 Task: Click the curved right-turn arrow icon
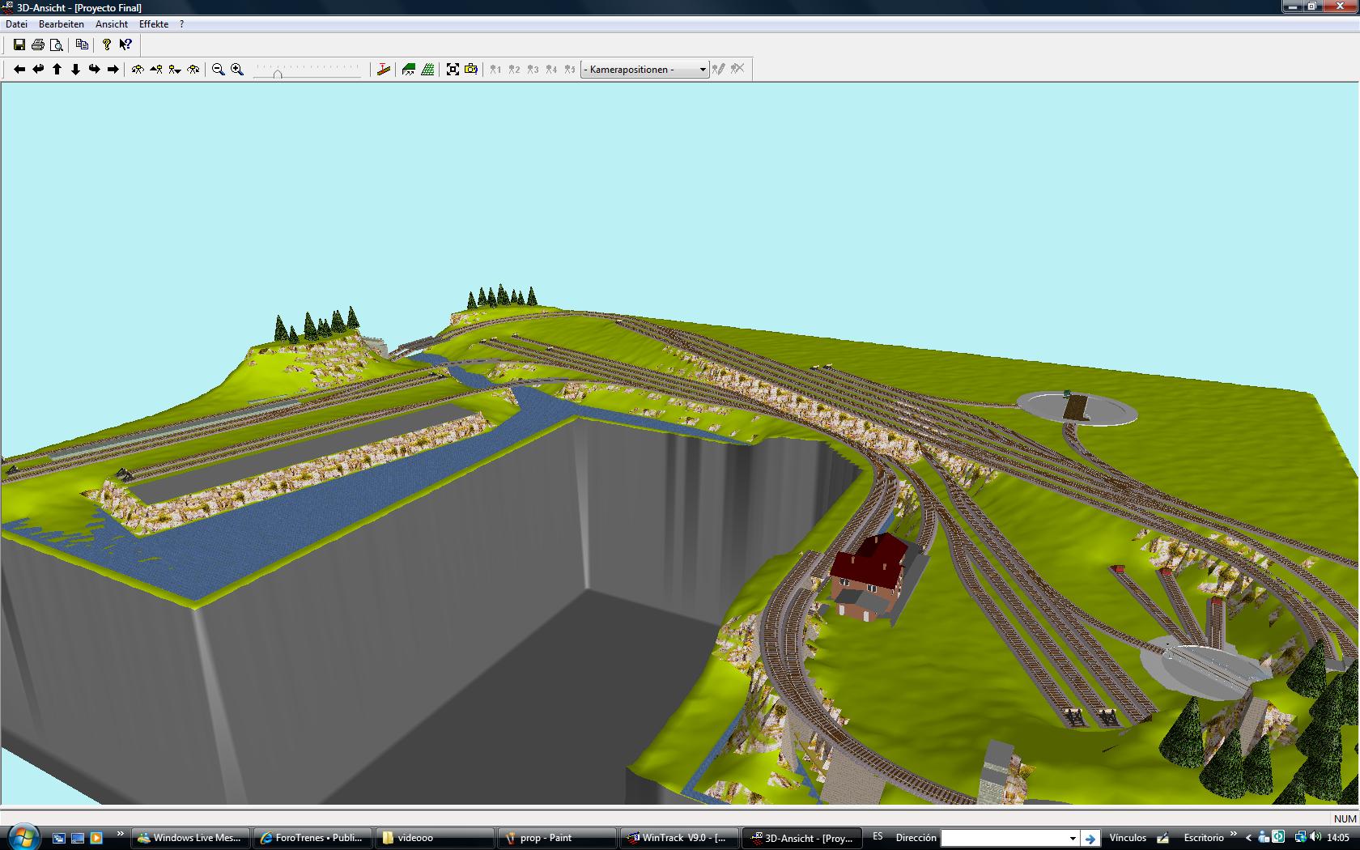point(94,70)
